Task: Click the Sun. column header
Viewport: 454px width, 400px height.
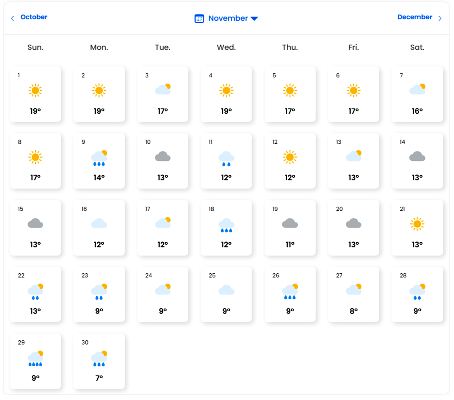Action: coord(35,47)
